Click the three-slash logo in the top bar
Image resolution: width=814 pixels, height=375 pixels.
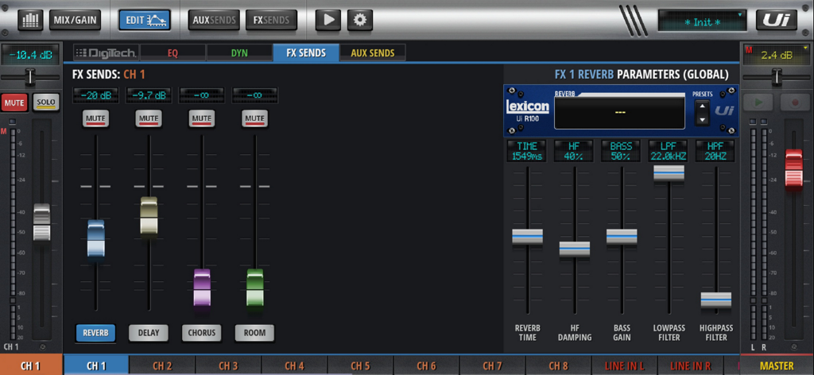pyautogui.click(x=632, y=21)
